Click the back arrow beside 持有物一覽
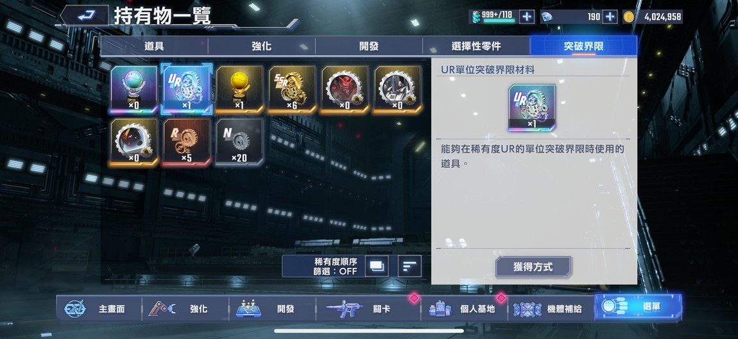 coord(85,16)
